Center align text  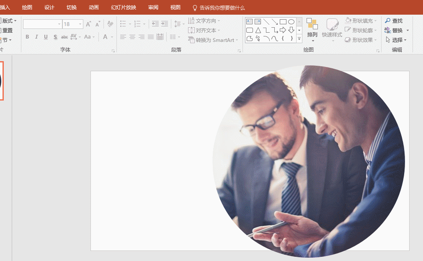pyautogui.click(x=132, y=37)
